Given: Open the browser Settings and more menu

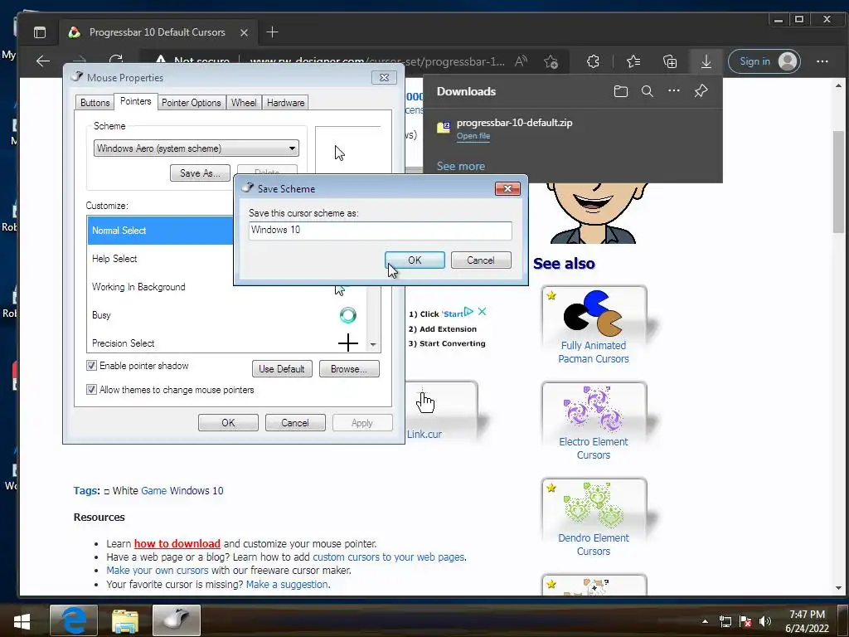Looking at the screenshot, I should pos(822,61).
